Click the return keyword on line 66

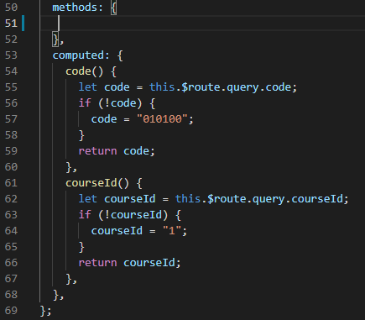click(x=97, y=263)
